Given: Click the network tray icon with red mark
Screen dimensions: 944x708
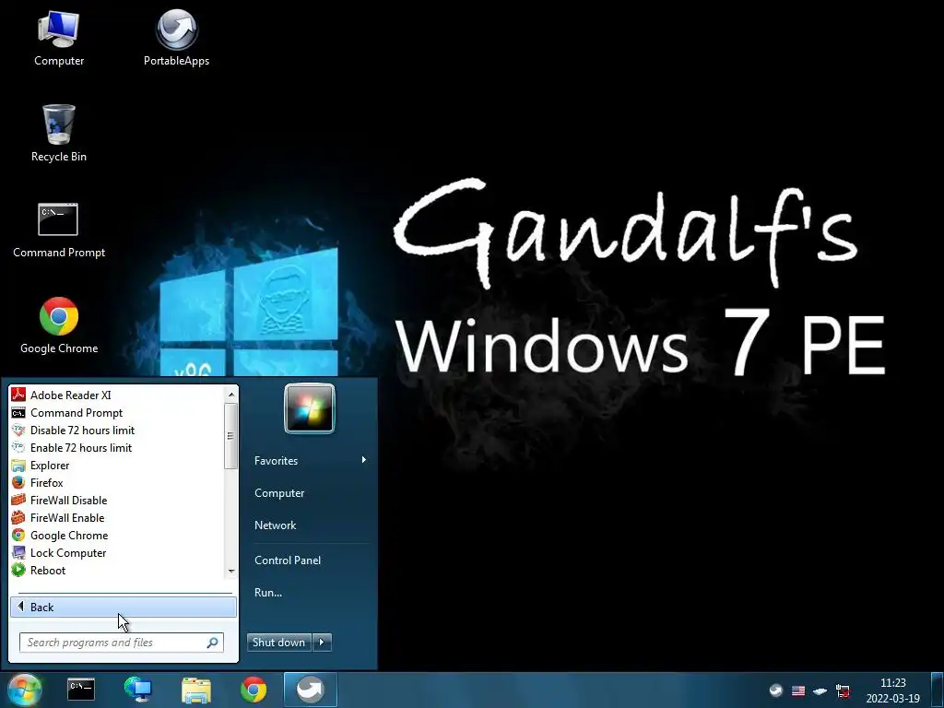Looking at the screenshot, I should tap(843, 690).
